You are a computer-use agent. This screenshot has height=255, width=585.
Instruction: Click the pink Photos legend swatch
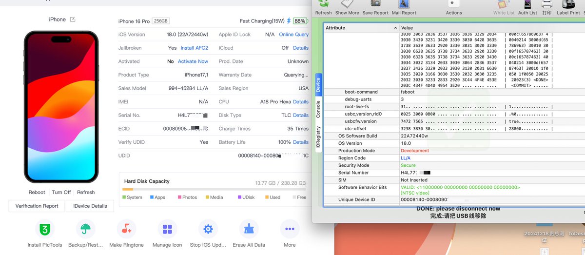[x=179, y=197]
